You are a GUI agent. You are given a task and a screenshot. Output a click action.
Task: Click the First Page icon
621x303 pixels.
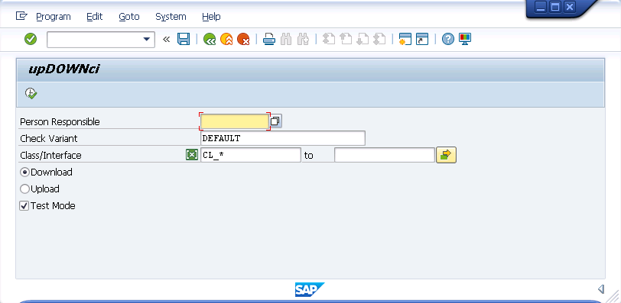click(x=329, y=39)
